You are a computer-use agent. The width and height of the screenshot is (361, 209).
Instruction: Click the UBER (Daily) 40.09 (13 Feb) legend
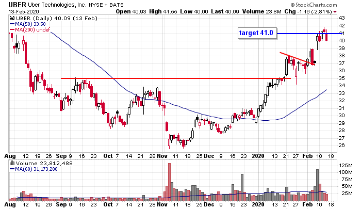pyautogui.click(x=57, y=19)
